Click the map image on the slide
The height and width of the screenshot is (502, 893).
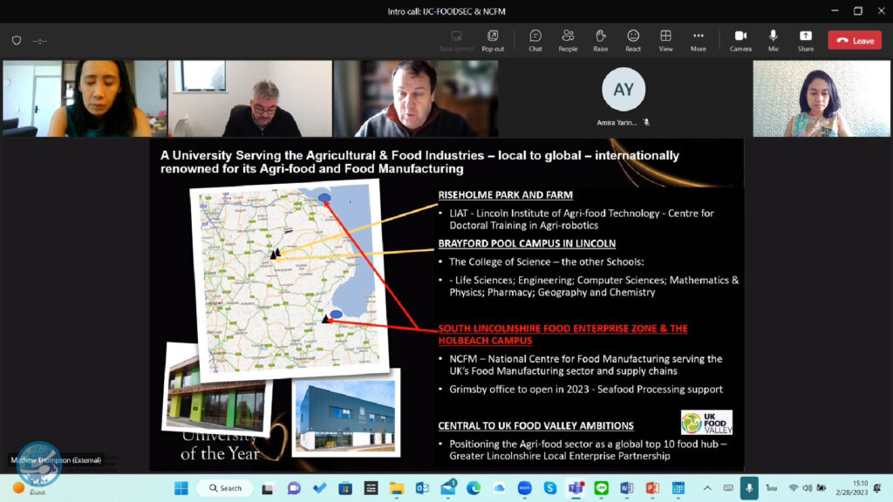tap(290, 279)
